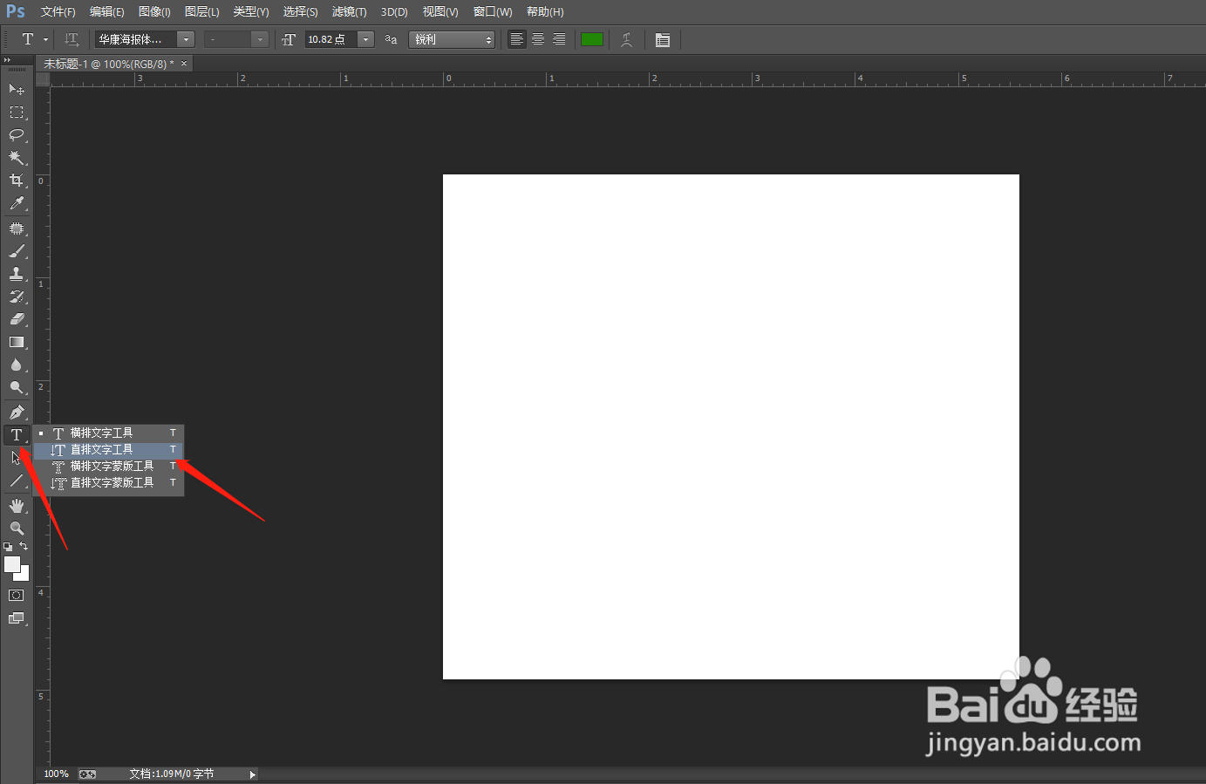
Task: Open the 选择(S) menu
Action: coord(301,12)
